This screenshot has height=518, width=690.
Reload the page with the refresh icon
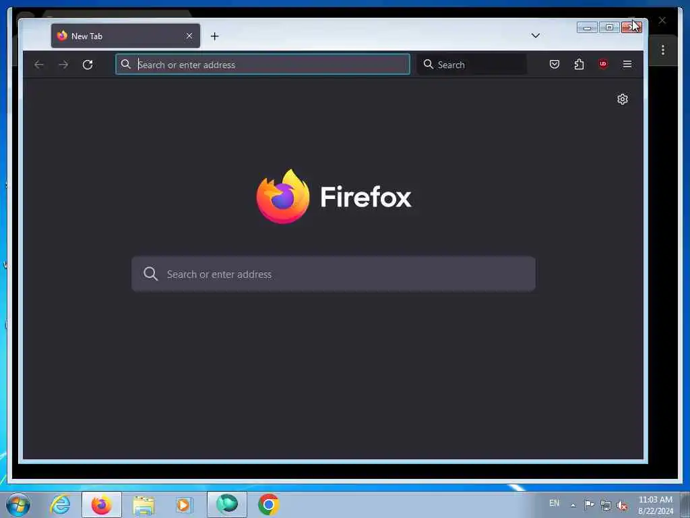click(x=88, y=65)
